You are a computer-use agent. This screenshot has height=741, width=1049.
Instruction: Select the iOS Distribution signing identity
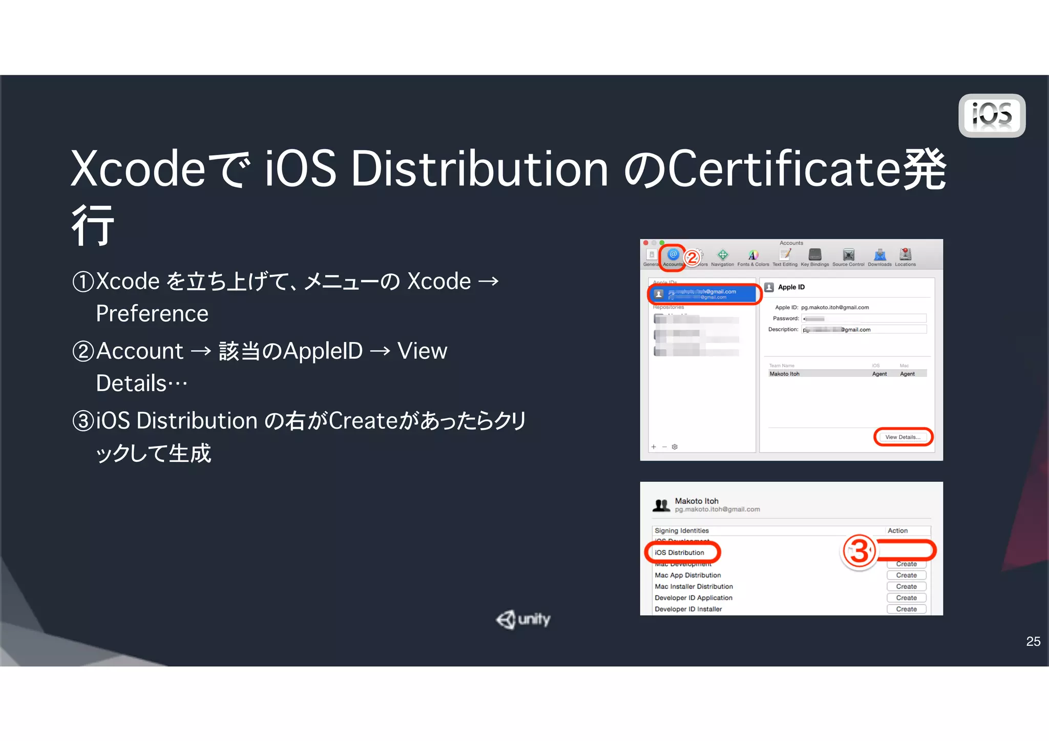point(679,553)
